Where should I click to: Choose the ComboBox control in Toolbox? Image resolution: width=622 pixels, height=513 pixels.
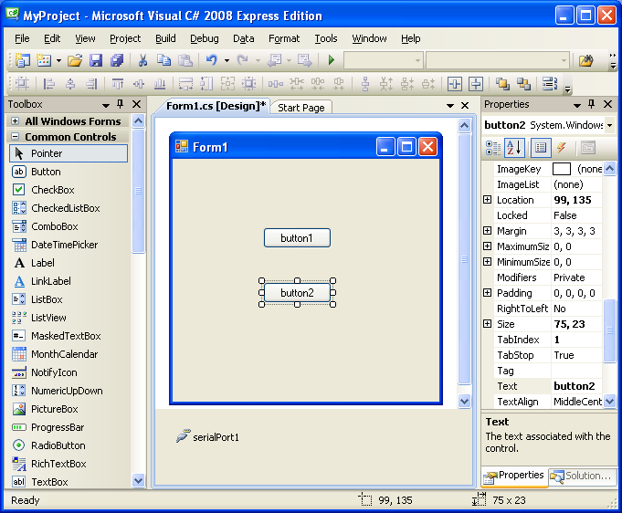pos(55,226)
